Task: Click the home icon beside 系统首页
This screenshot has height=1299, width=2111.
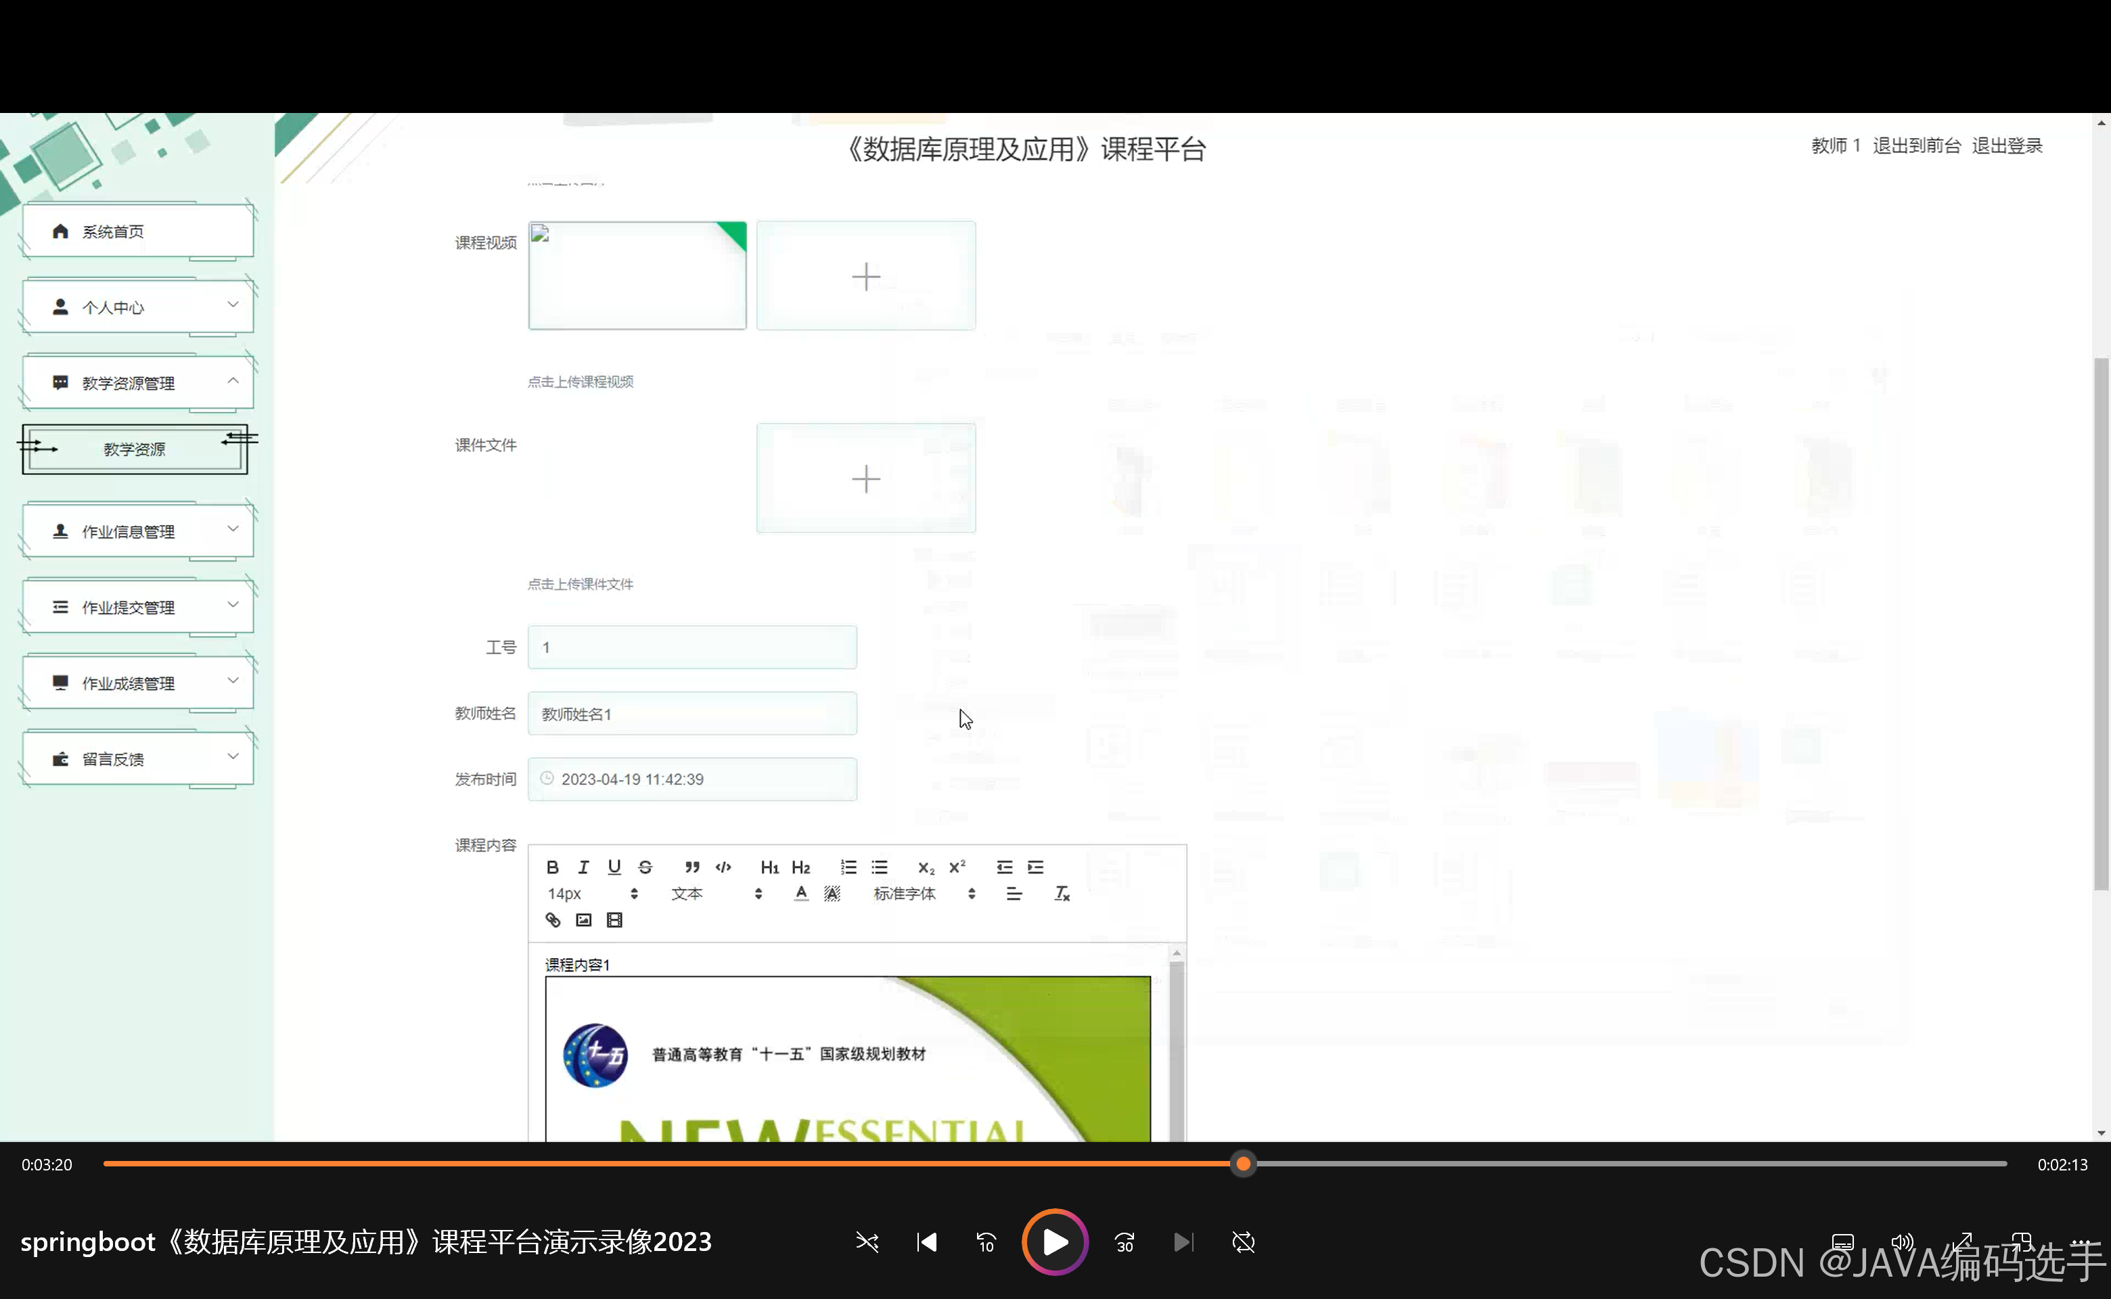Action: [x=60, y=231]
